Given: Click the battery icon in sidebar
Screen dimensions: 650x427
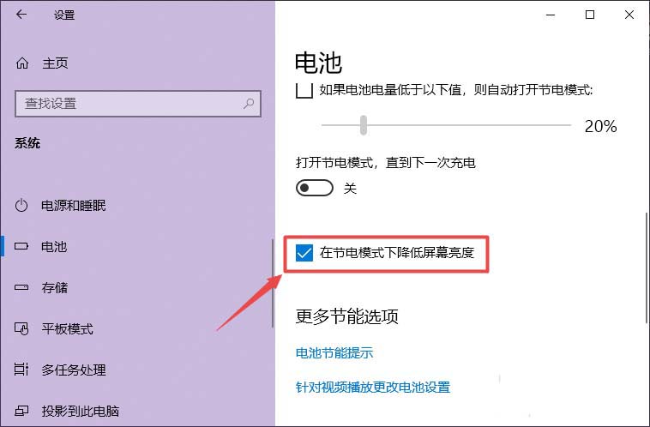Looking at the screenshot, I should 21,246.
